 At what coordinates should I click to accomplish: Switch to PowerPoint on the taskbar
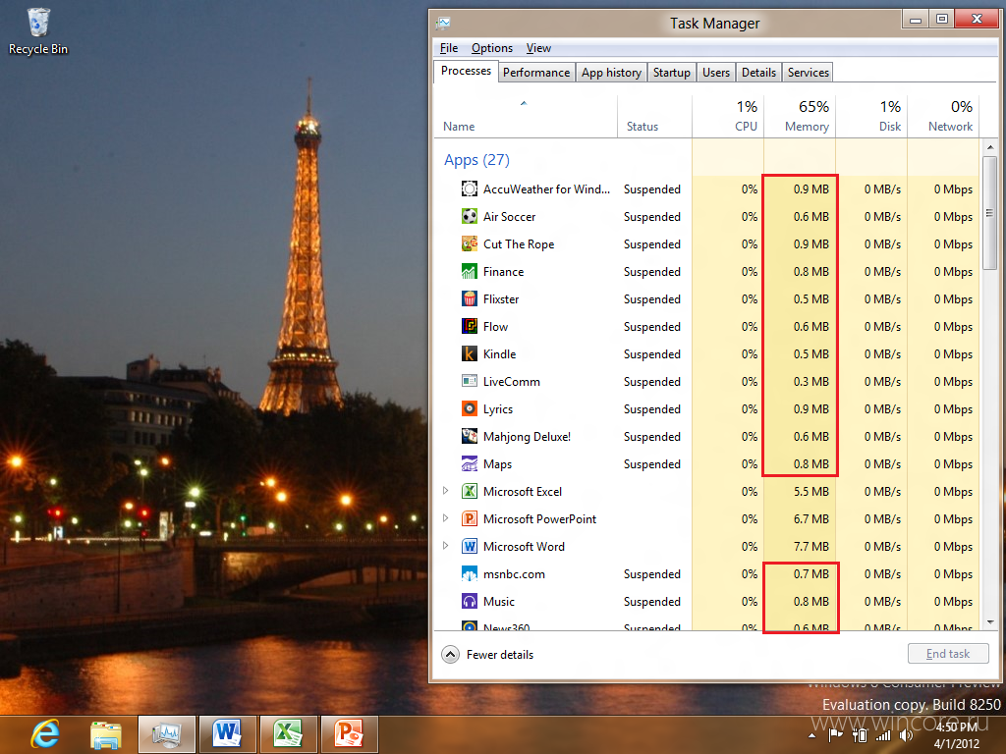pyautogui.click(x=349, y=734)
